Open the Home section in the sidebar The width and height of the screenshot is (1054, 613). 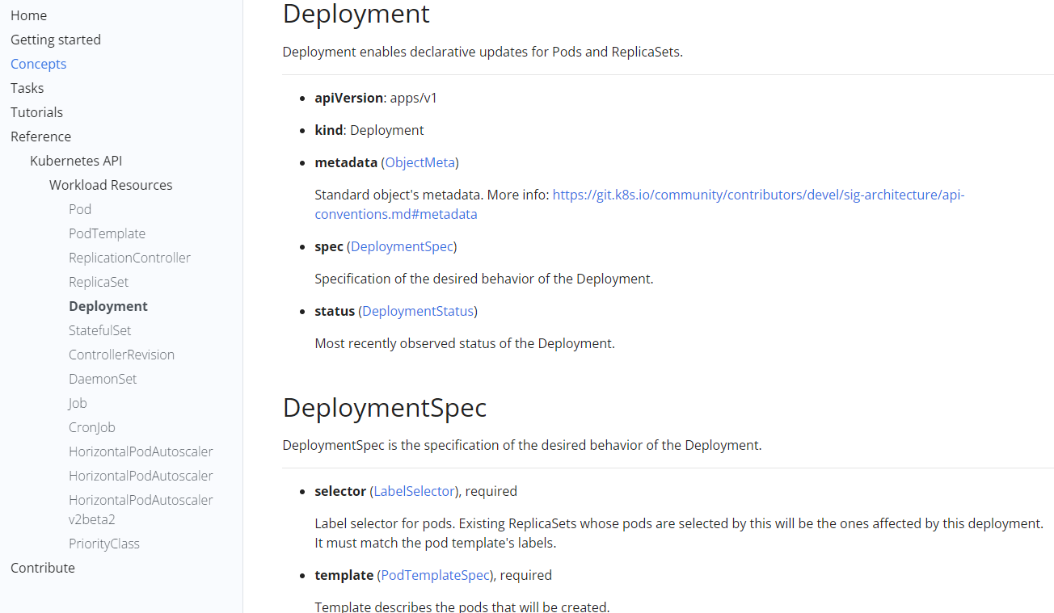point(28,15)
